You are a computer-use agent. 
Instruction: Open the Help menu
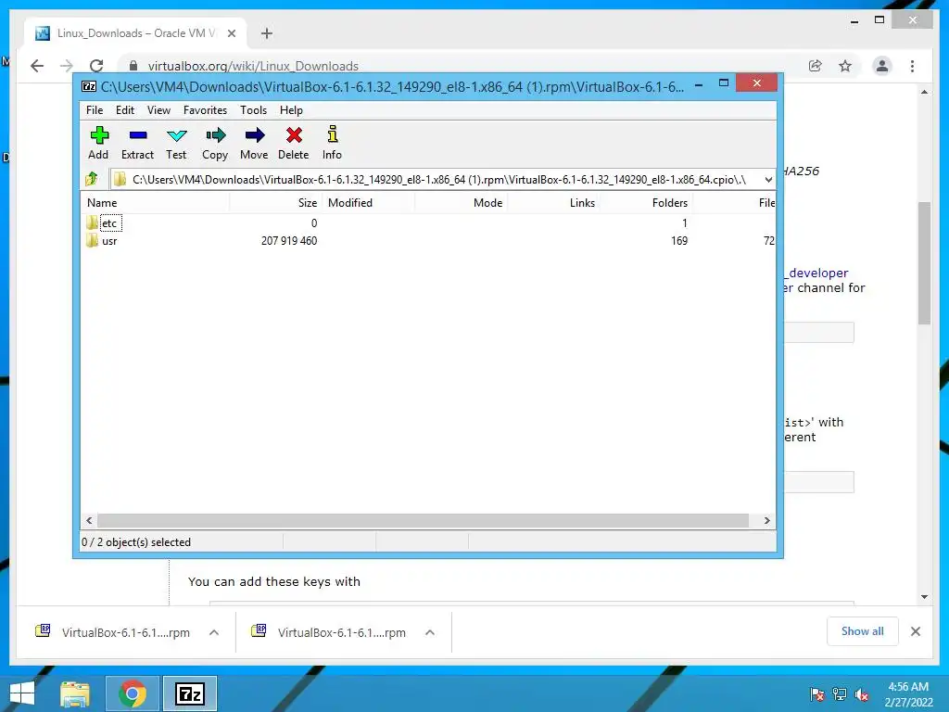[291, 110]
